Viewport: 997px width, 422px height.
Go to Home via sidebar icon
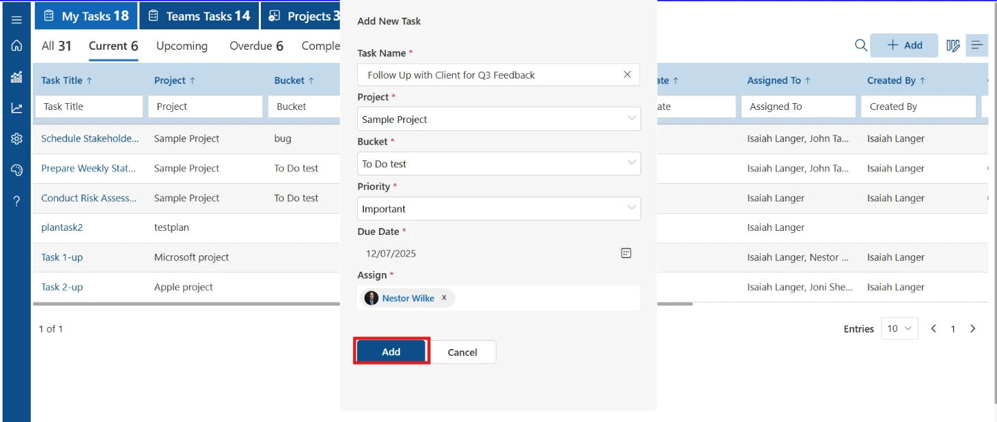[16, 46]
